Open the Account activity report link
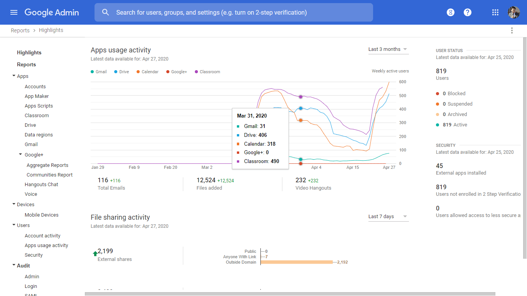The height and width of the screenshot is (296, 527). point(42,236)
